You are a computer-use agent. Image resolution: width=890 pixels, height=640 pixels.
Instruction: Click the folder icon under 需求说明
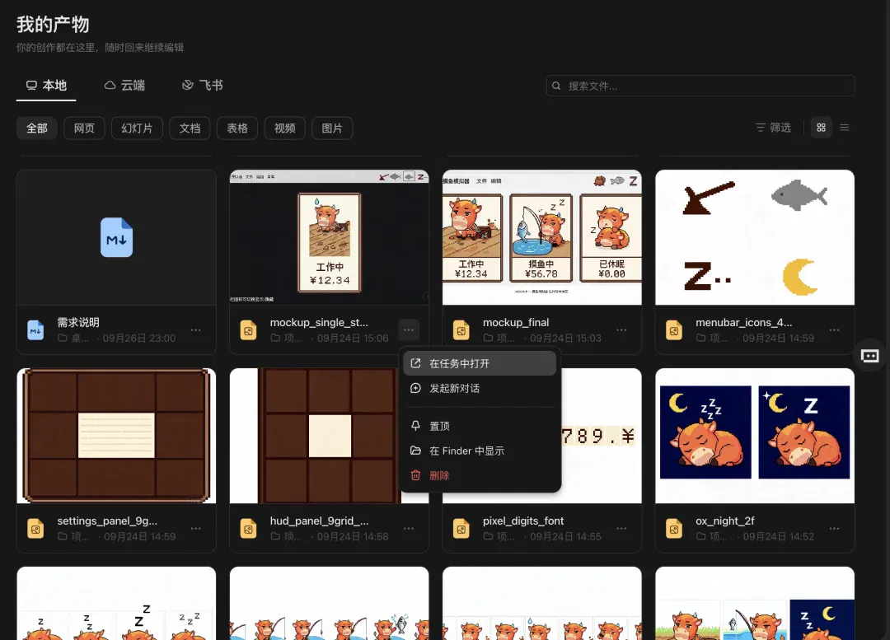coord(63,339)
